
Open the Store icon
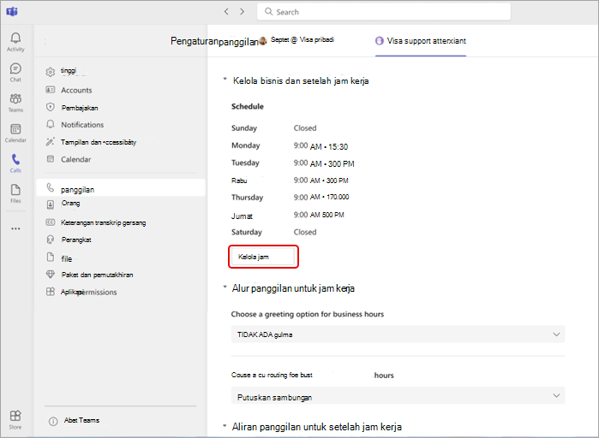pyautogui.click(x=15, y=416)
